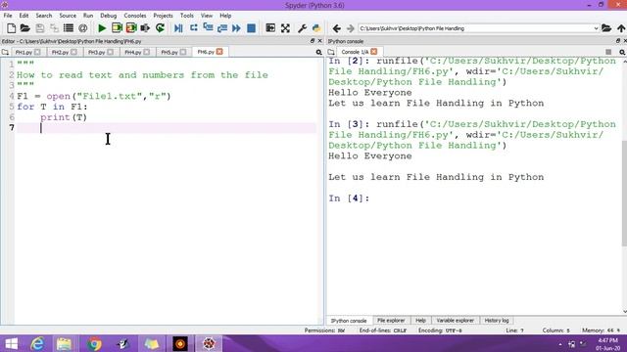Run the current cell
Image resolution: width=627 pixels, height=352 pixels.
tap(117, 28)
